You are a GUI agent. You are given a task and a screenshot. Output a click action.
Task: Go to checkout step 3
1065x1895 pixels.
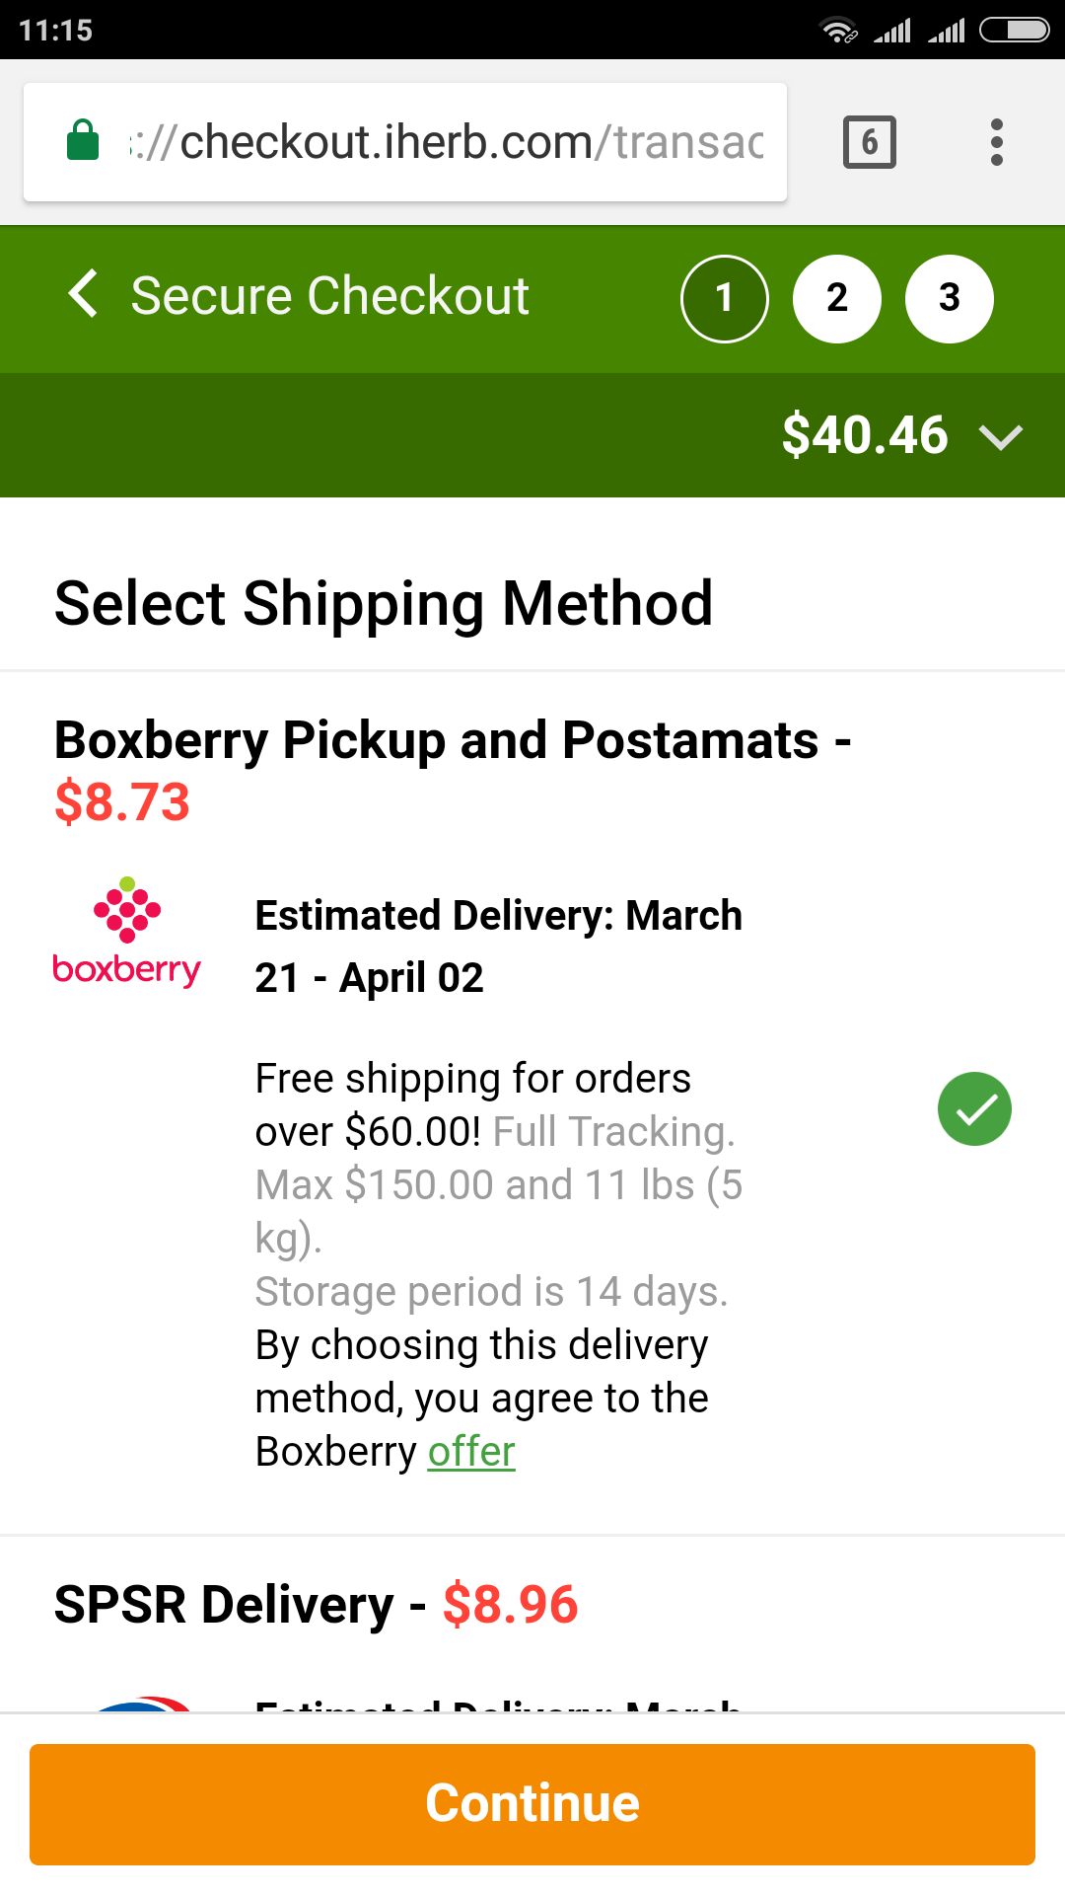point(949,298)
